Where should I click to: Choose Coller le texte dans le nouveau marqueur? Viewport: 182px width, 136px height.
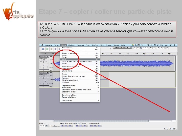click(x=80, y=61)
